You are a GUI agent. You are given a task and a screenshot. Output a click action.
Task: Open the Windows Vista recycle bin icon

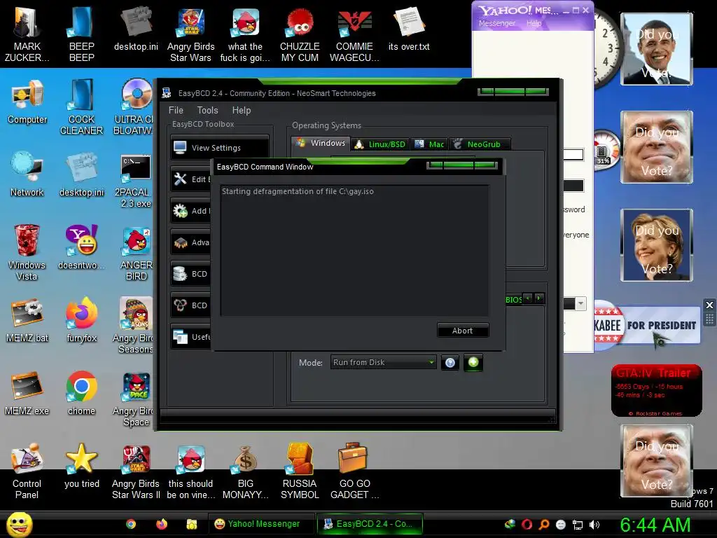pos(27,252)
